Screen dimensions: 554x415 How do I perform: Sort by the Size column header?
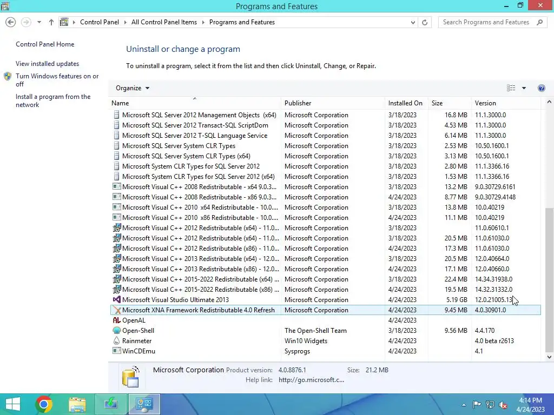[x=450, y=103]
